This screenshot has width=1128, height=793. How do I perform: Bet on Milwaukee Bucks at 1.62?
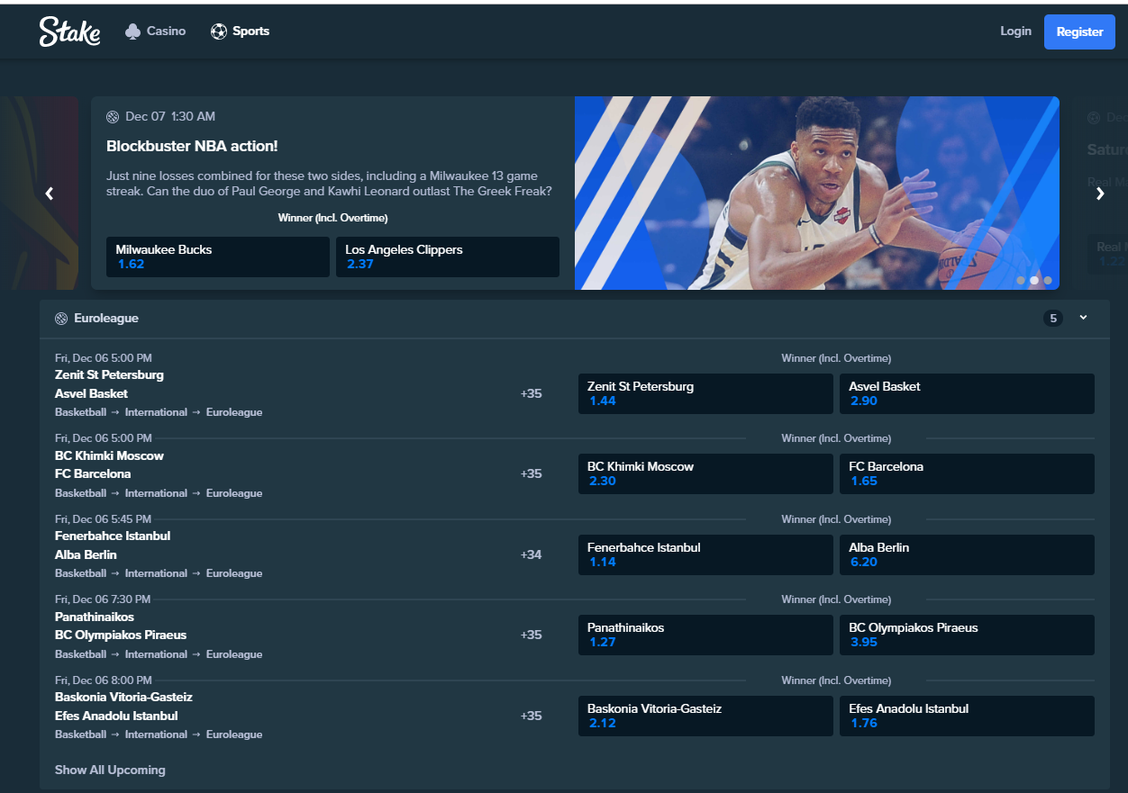tap(217, 257)
